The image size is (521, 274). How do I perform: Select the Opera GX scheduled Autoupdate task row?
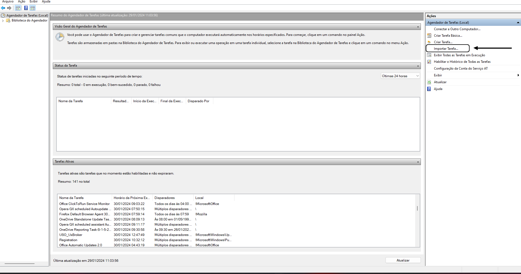(85, 209)
